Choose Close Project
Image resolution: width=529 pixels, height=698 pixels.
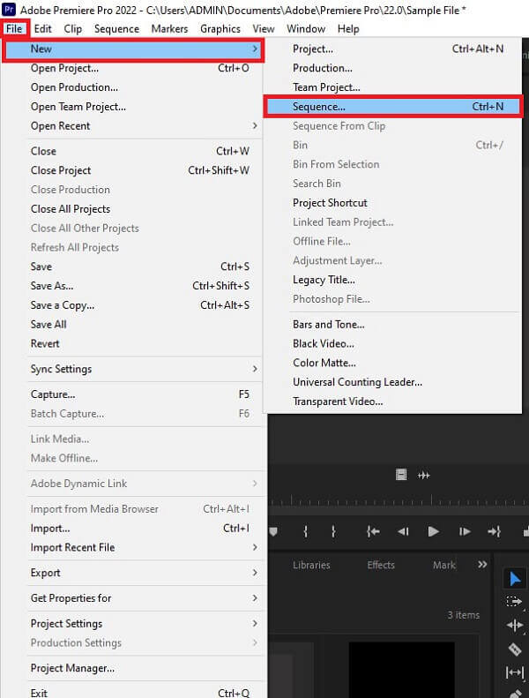133,170
